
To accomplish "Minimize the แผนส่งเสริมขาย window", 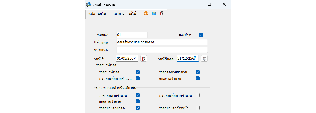I will click(x=194, y=4).
